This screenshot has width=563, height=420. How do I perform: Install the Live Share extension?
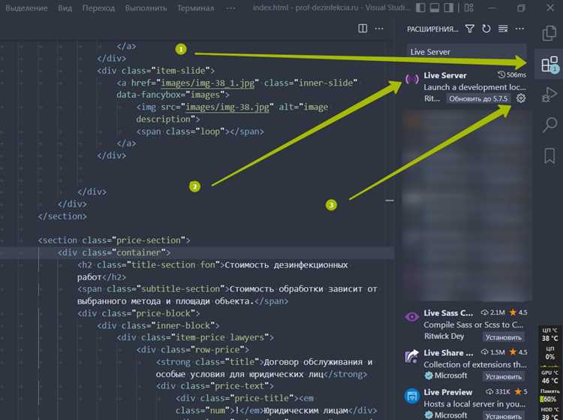pos(504,376)
